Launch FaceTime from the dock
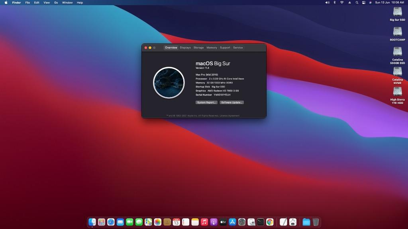This screenshot has width=408, height=229. (129, 222)
